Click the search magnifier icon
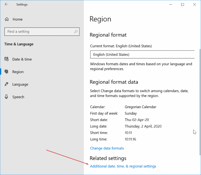 click(x=76, y=32)
